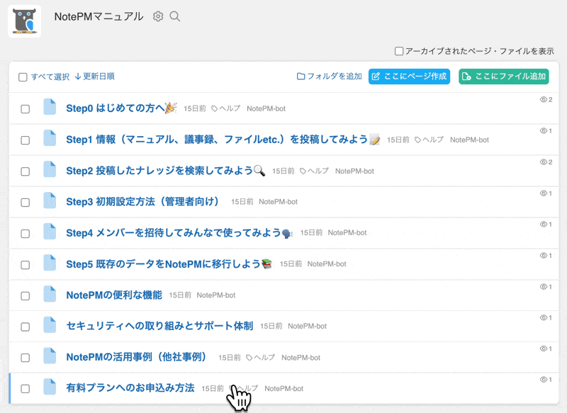
Task: Open セキュリティへの取り組みとサポート体制 page
Action: 159,326
